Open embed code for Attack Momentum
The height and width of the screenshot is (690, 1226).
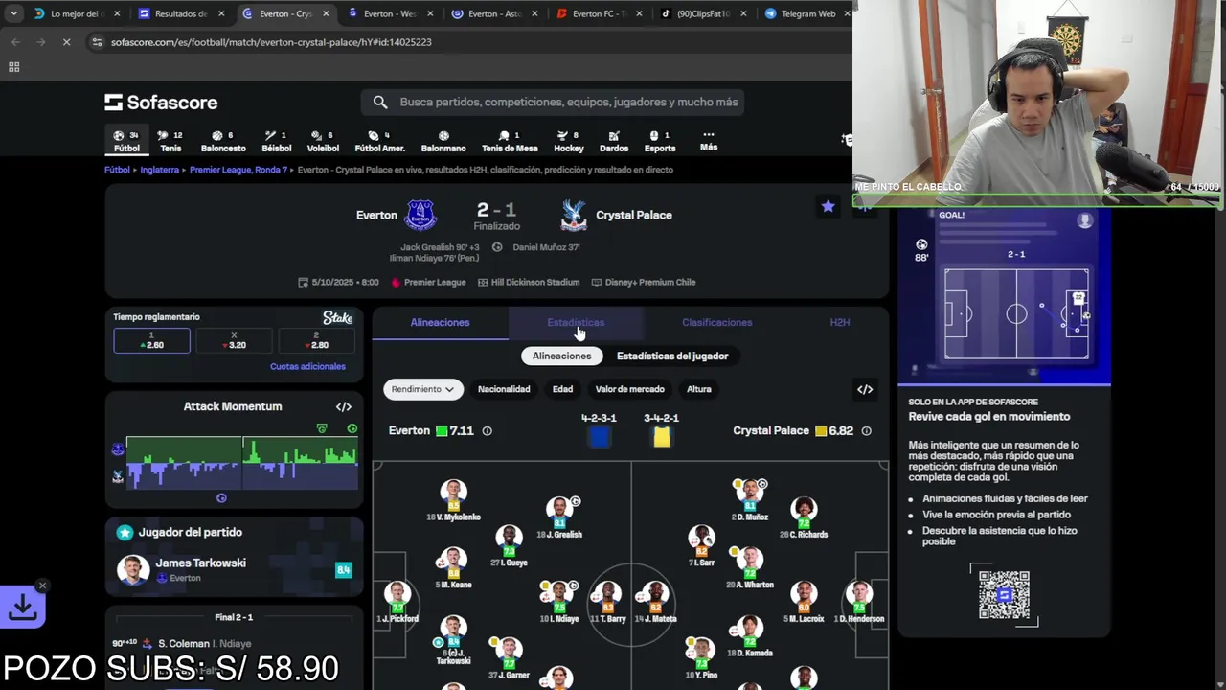tap(343, 406)
